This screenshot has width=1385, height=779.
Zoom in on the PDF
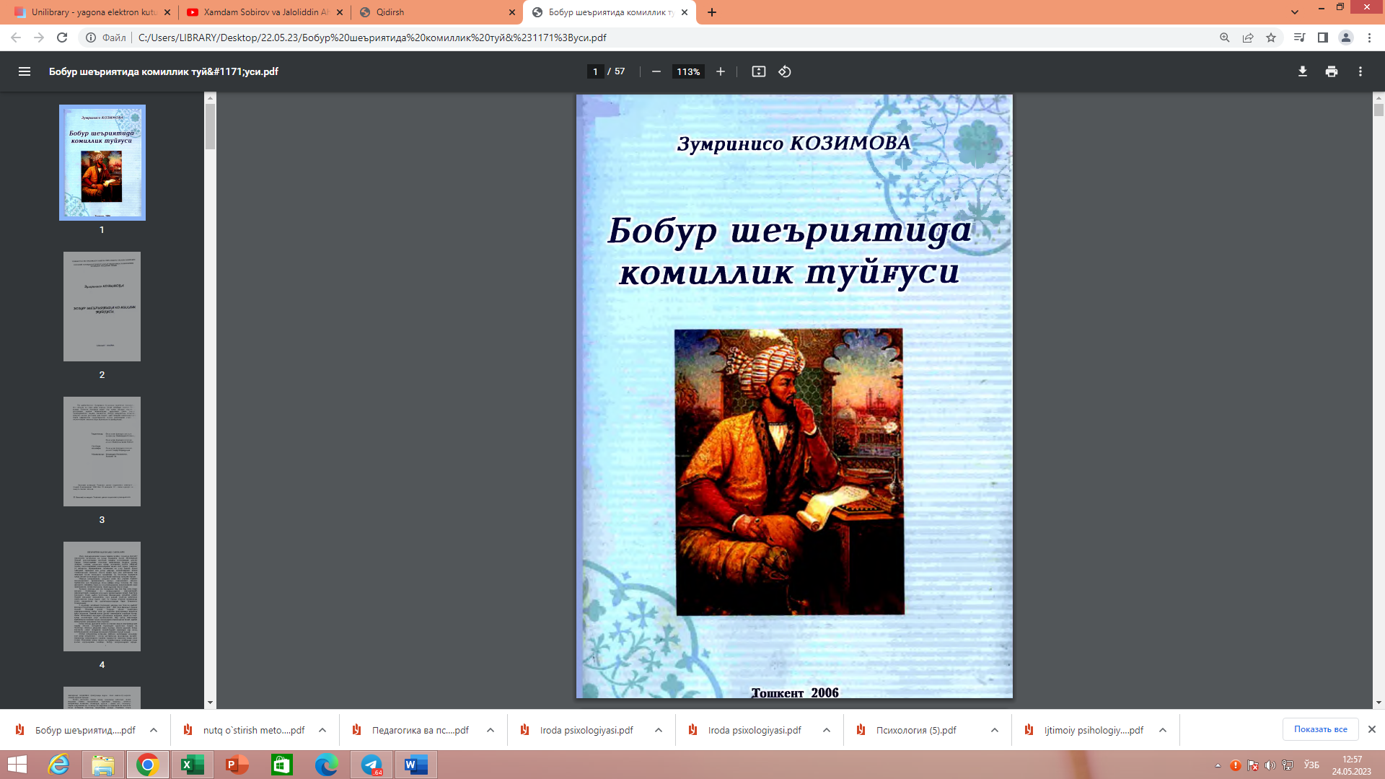(720, 71)
